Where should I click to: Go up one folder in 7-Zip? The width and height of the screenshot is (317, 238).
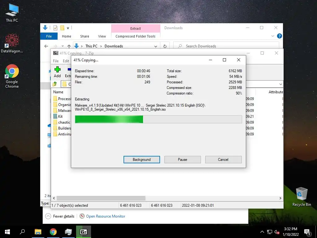[x=55, y=84]
